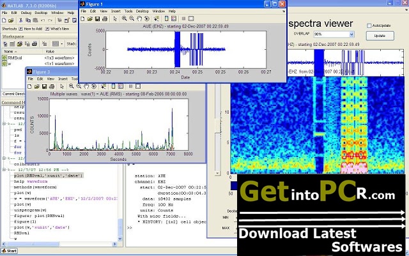Image resolution: width=409 pixels, height=256 pixels.
Task: Sort Workspace by Name column header
Action: point(21,51)
